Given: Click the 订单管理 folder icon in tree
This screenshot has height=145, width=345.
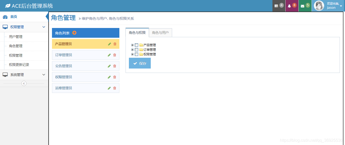Looking at the screenshot, I should coord(141,50).
